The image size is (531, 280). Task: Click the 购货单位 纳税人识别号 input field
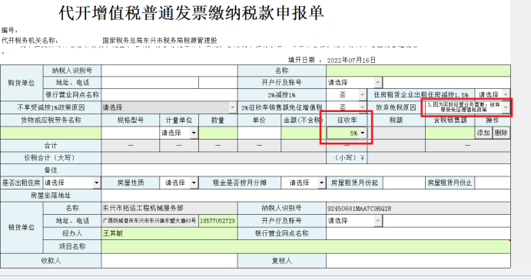pos(169,71)
